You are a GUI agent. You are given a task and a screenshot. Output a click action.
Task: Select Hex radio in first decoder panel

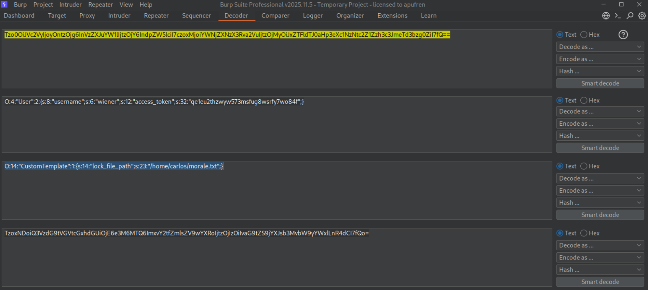pyautogui.click(x=584, y=35)
